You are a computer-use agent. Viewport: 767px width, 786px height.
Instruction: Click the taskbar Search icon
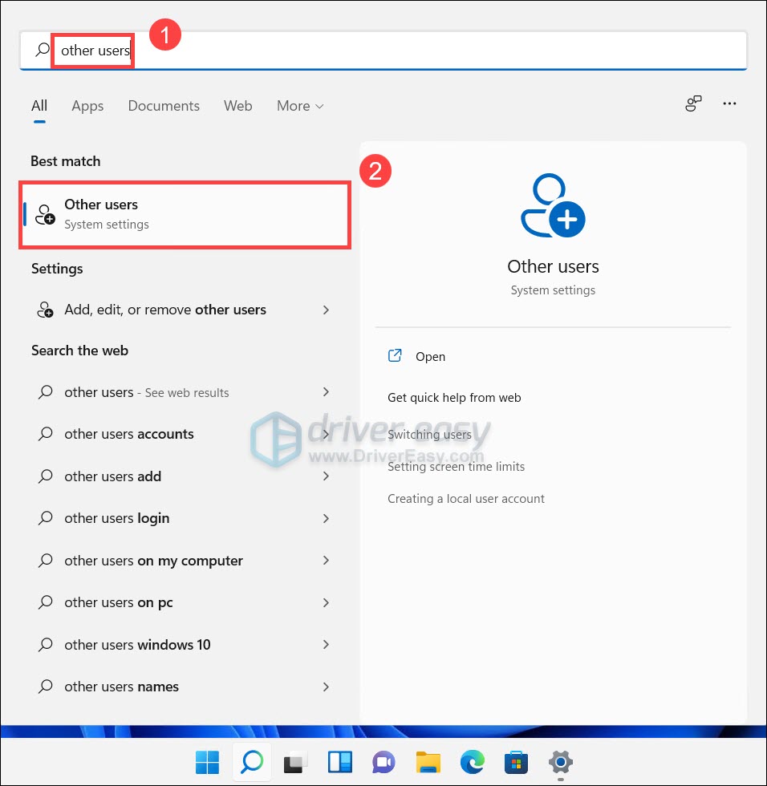point(252,763)
